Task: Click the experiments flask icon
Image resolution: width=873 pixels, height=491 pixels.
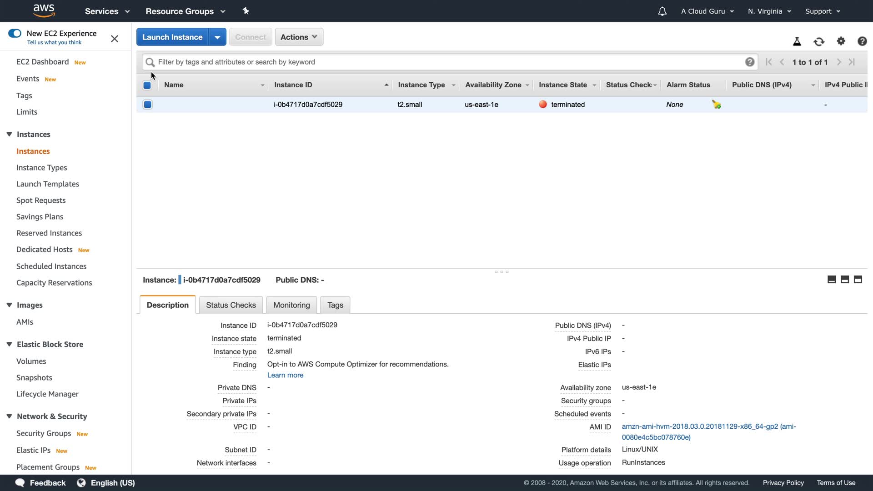Action: 797,42
